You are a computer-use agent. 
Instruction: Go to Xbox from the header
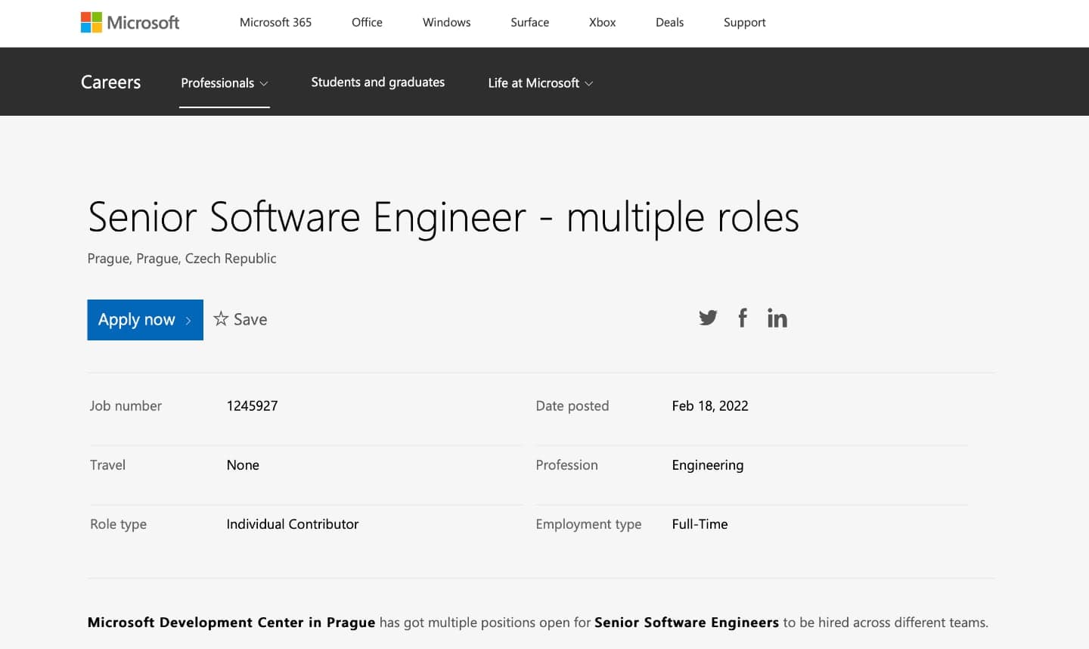(602, 22)
